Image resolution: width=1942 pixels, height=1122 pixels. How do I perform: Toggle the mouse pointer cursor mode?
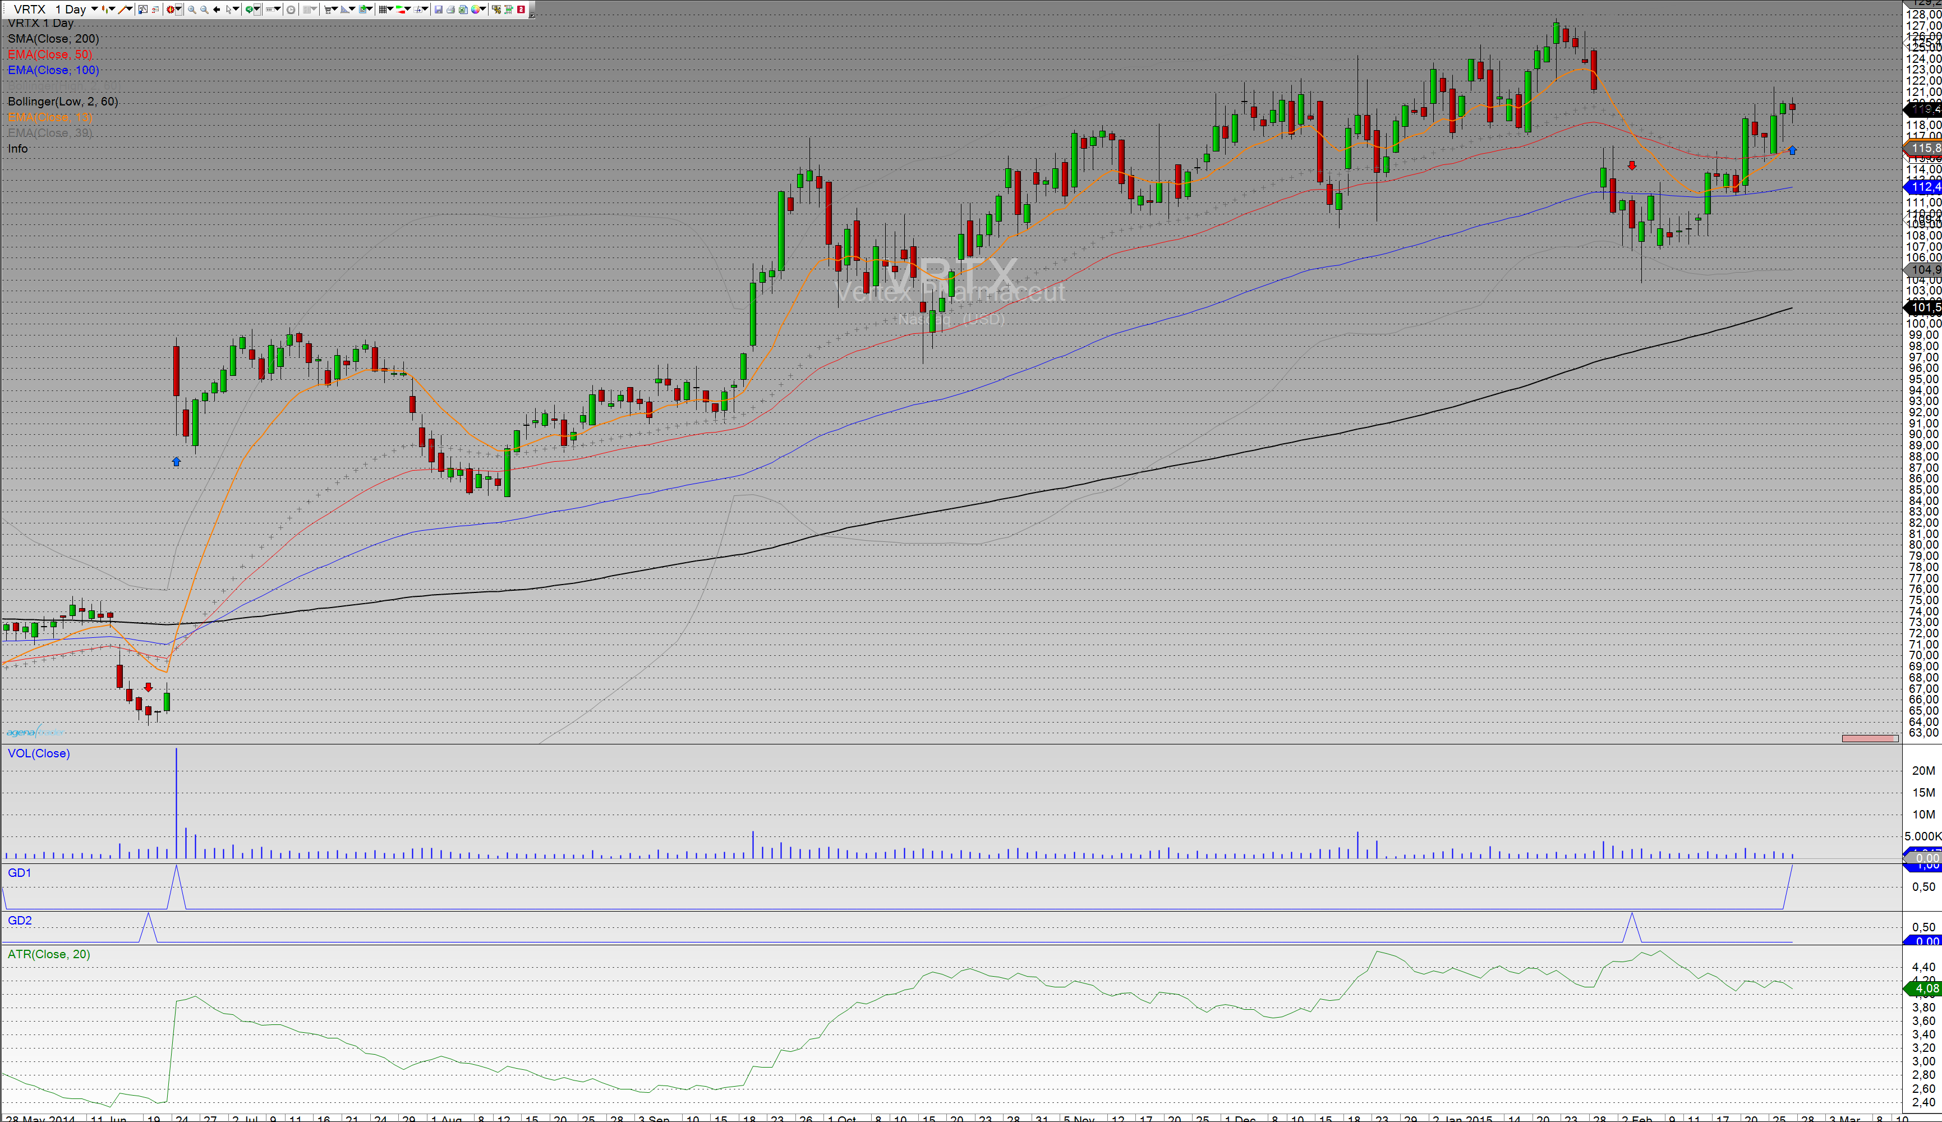[229, 9]
